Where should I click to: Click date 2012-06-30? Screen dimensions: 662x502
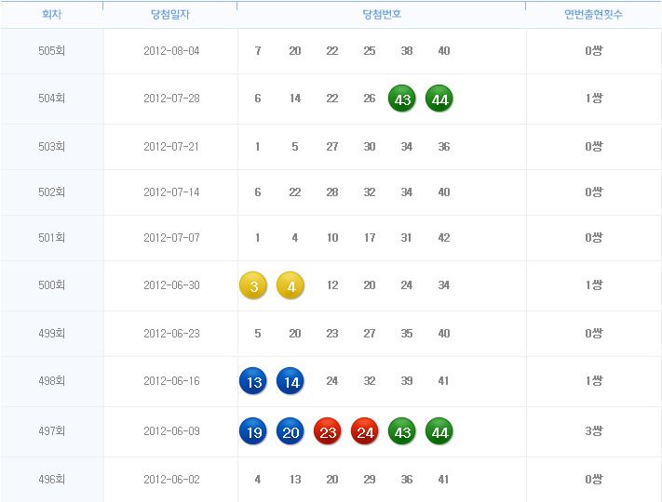(x=171, y=285)
